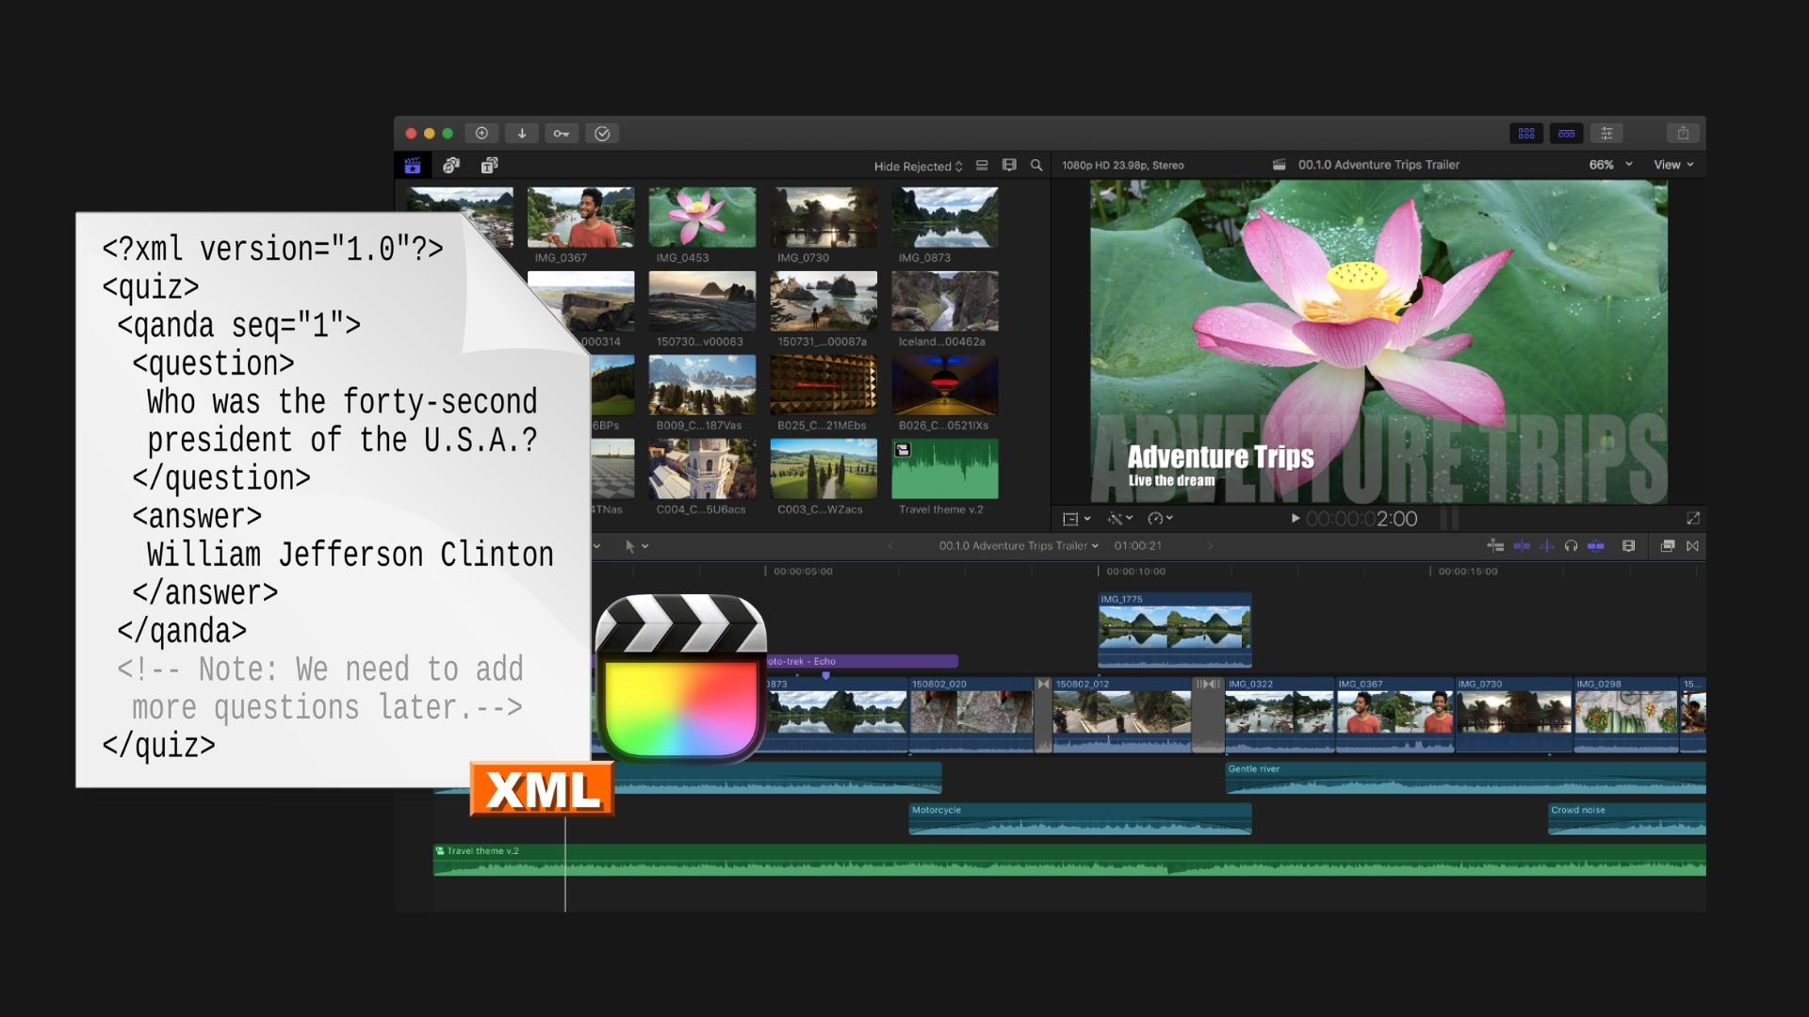Select the IMG_0873 browser thumbnail
Viewport: 1809px width, 1017px height.
tap(945, 218)
